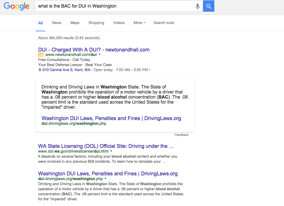Viewport: 284px width, 206px height.
Task: Click the www.dol.wa.gov green URL text
Action: click(x=73, y=151)
